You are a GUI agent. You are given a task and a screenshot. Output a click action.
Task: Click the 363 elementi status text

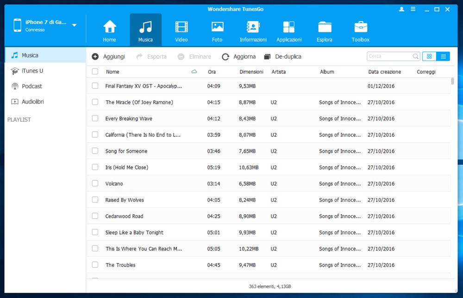[x=270, y=286]
